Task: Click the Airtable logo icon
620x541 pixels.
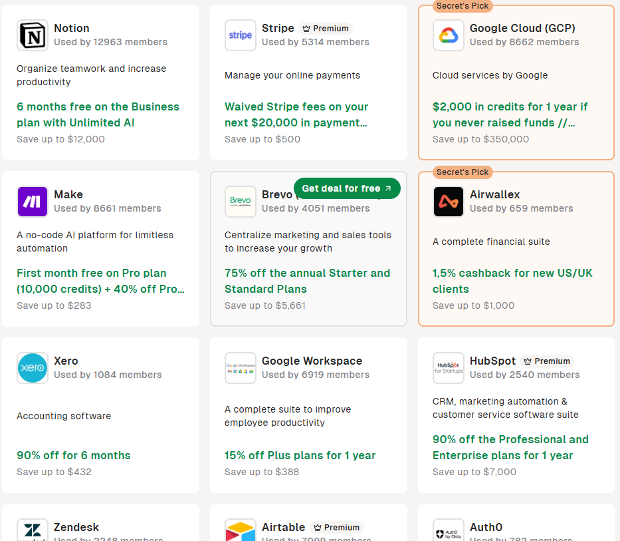Action: coord(241,530)
